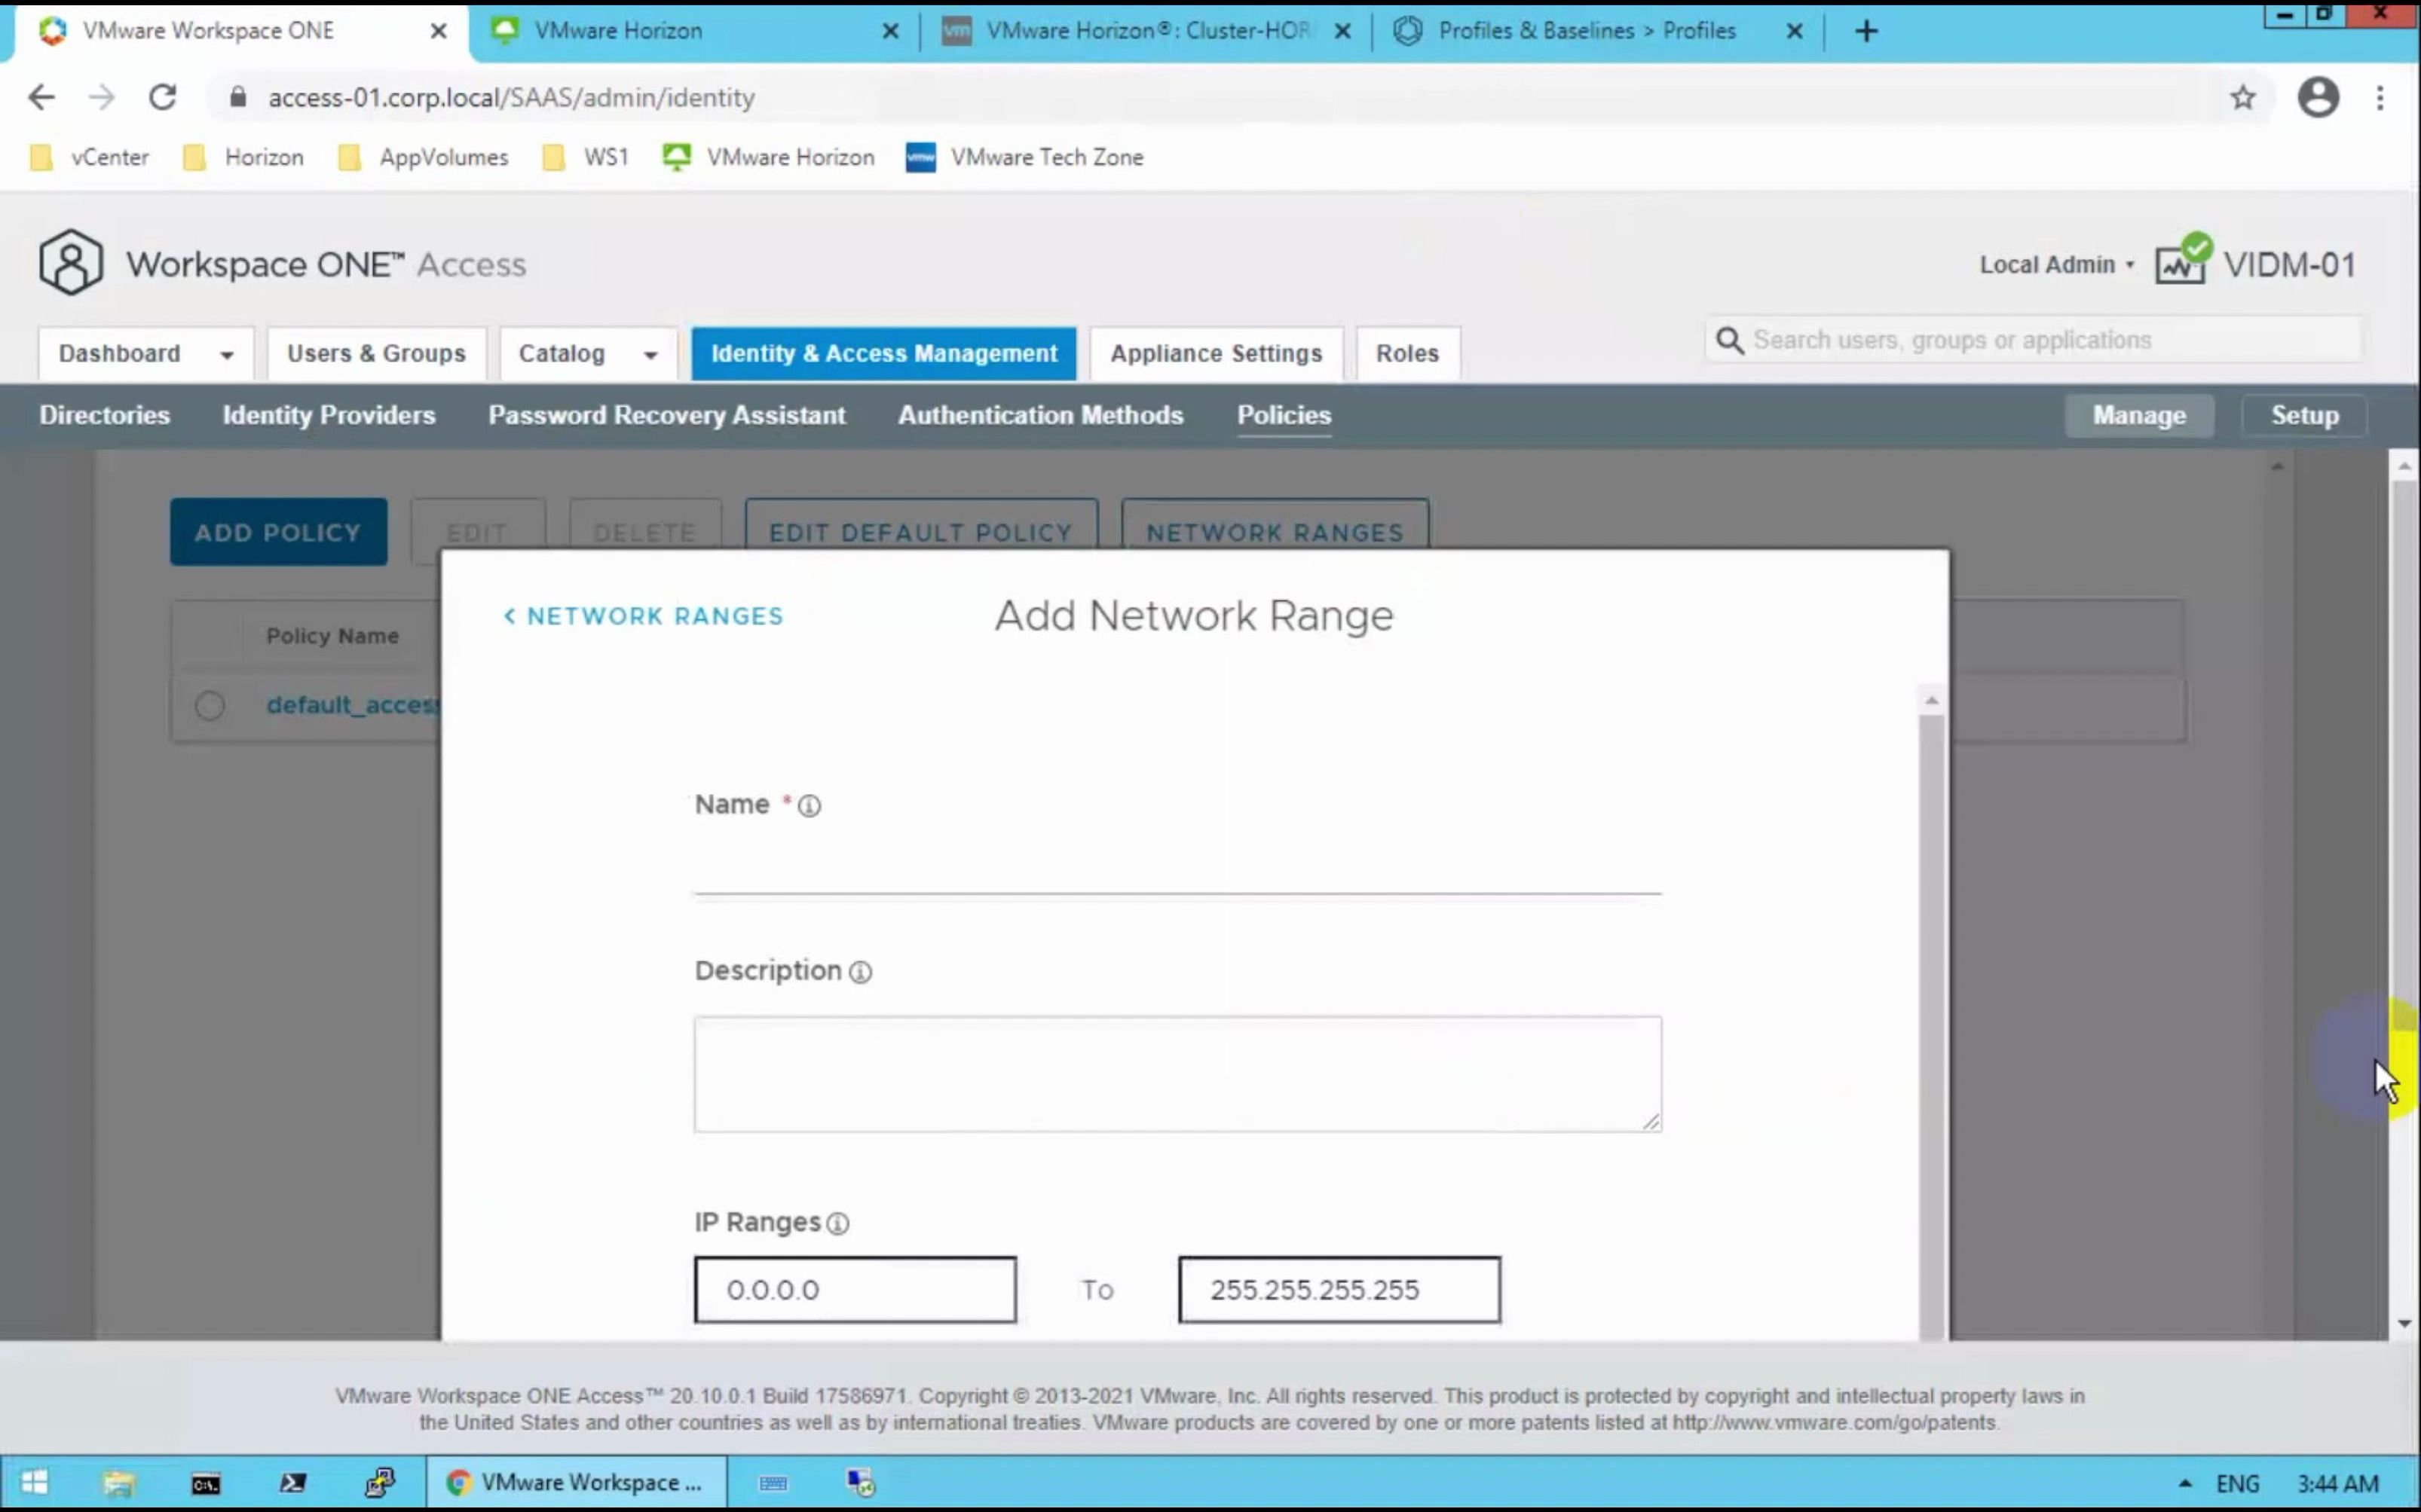
Task: Click the info icon beside Description
Action: click(x=860, y=971)
